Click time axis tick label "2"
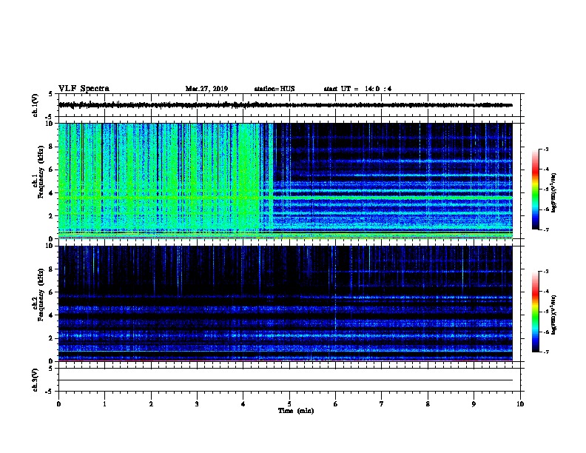 tap(151, 404)
